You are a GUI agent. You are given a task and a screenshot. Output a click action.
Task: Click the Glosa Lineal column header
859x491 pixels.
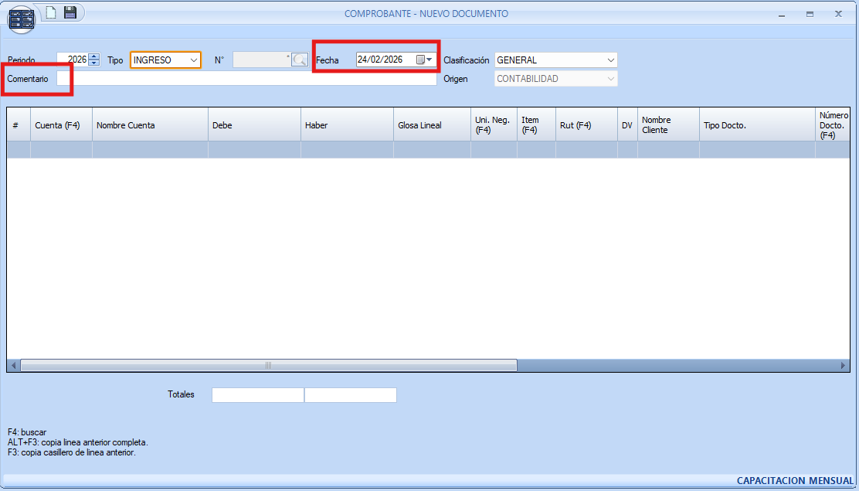(432, 125)
